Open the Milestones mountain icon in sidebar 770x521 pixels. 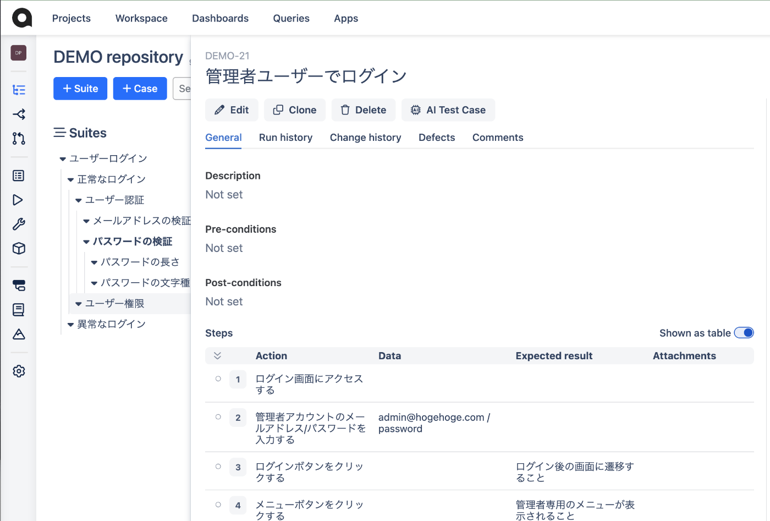19,334
